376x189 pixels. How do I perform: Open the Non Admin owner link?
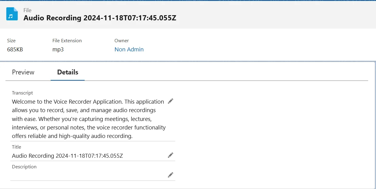point(129,50)
